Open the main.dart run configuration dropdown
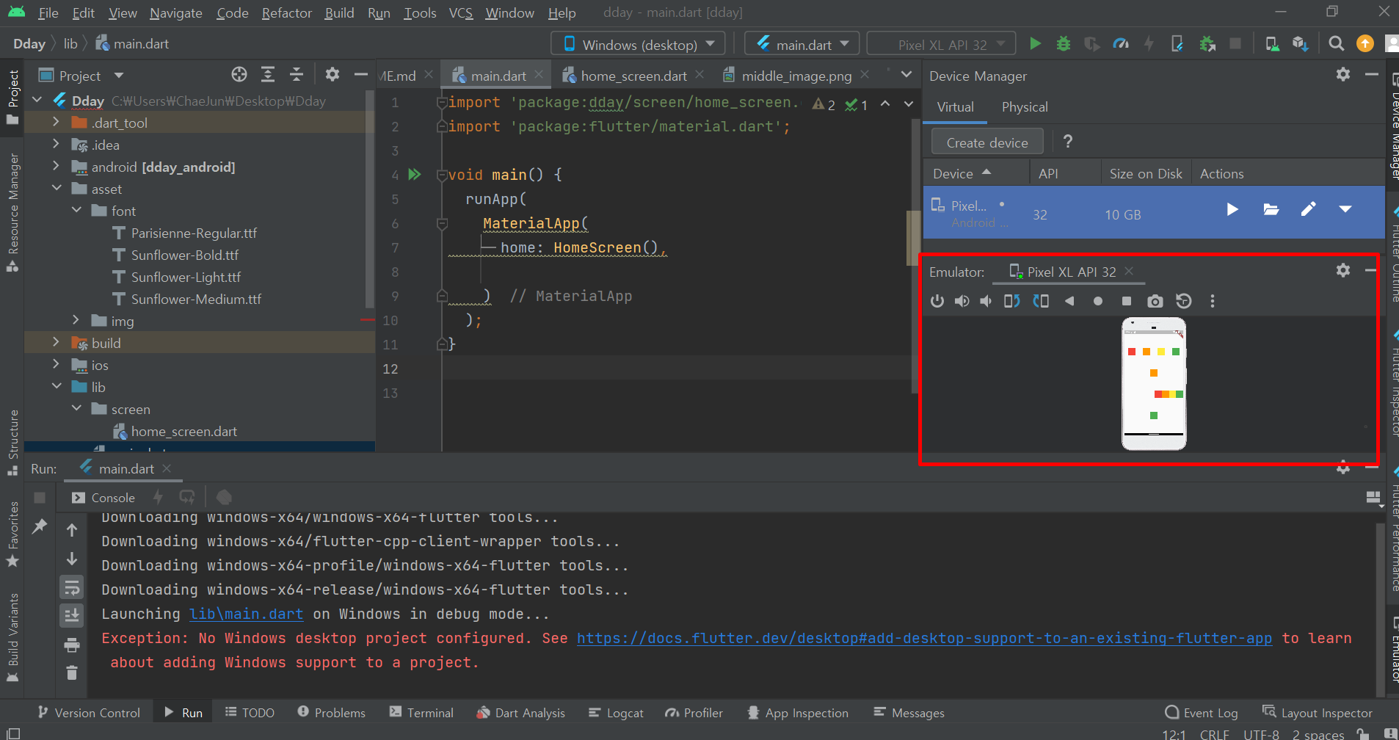The image size is (1399, 740). click(802, 44)
